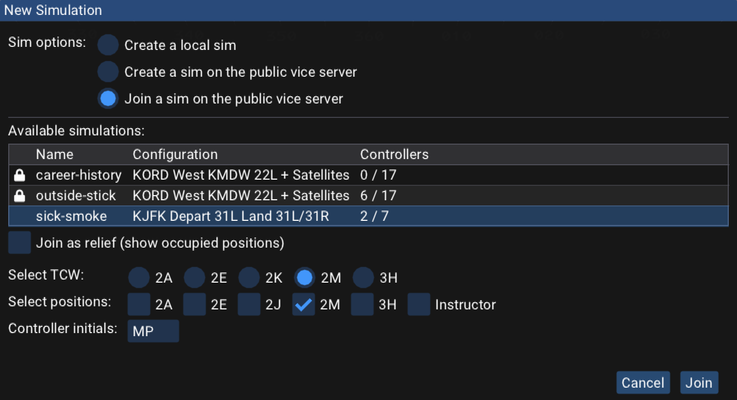The image size is (737, 400).
Task: Click the lock icon beside career-history
Action: pos(19,175)
